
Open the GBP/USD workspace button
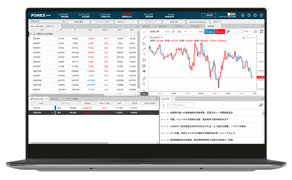point(174,22)
